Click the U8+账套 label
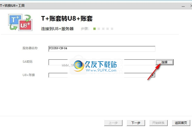The width and height of the screenshot is (192, 132). click(29, 75)
